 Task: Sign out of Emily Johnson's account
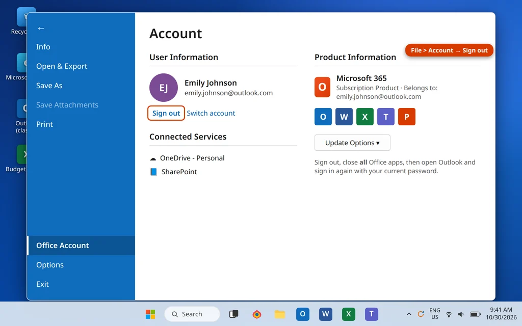[x=166, y=113]
